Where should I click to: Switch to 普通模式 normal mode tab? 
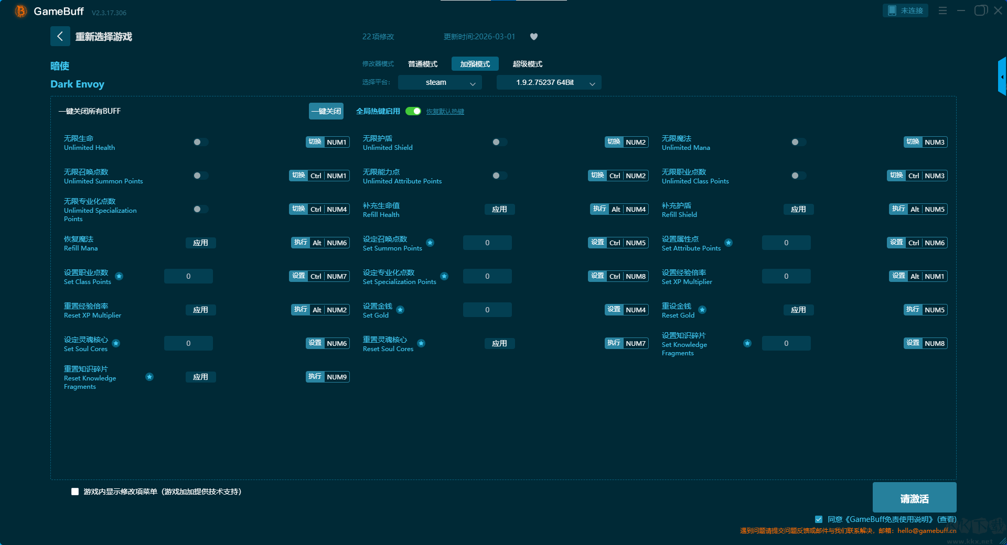tap(422, 64)
